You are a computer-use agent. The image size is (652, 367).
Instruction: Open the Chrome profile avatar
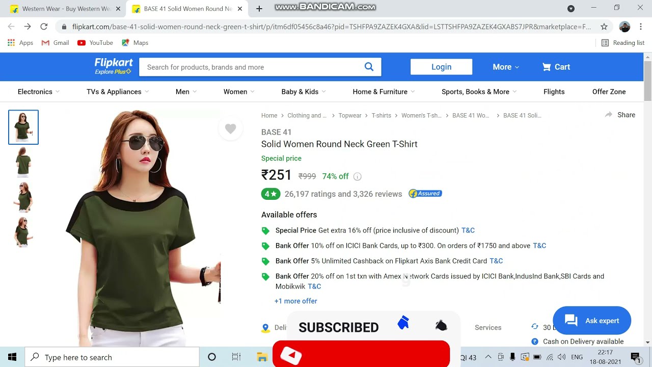pos(624,27)
